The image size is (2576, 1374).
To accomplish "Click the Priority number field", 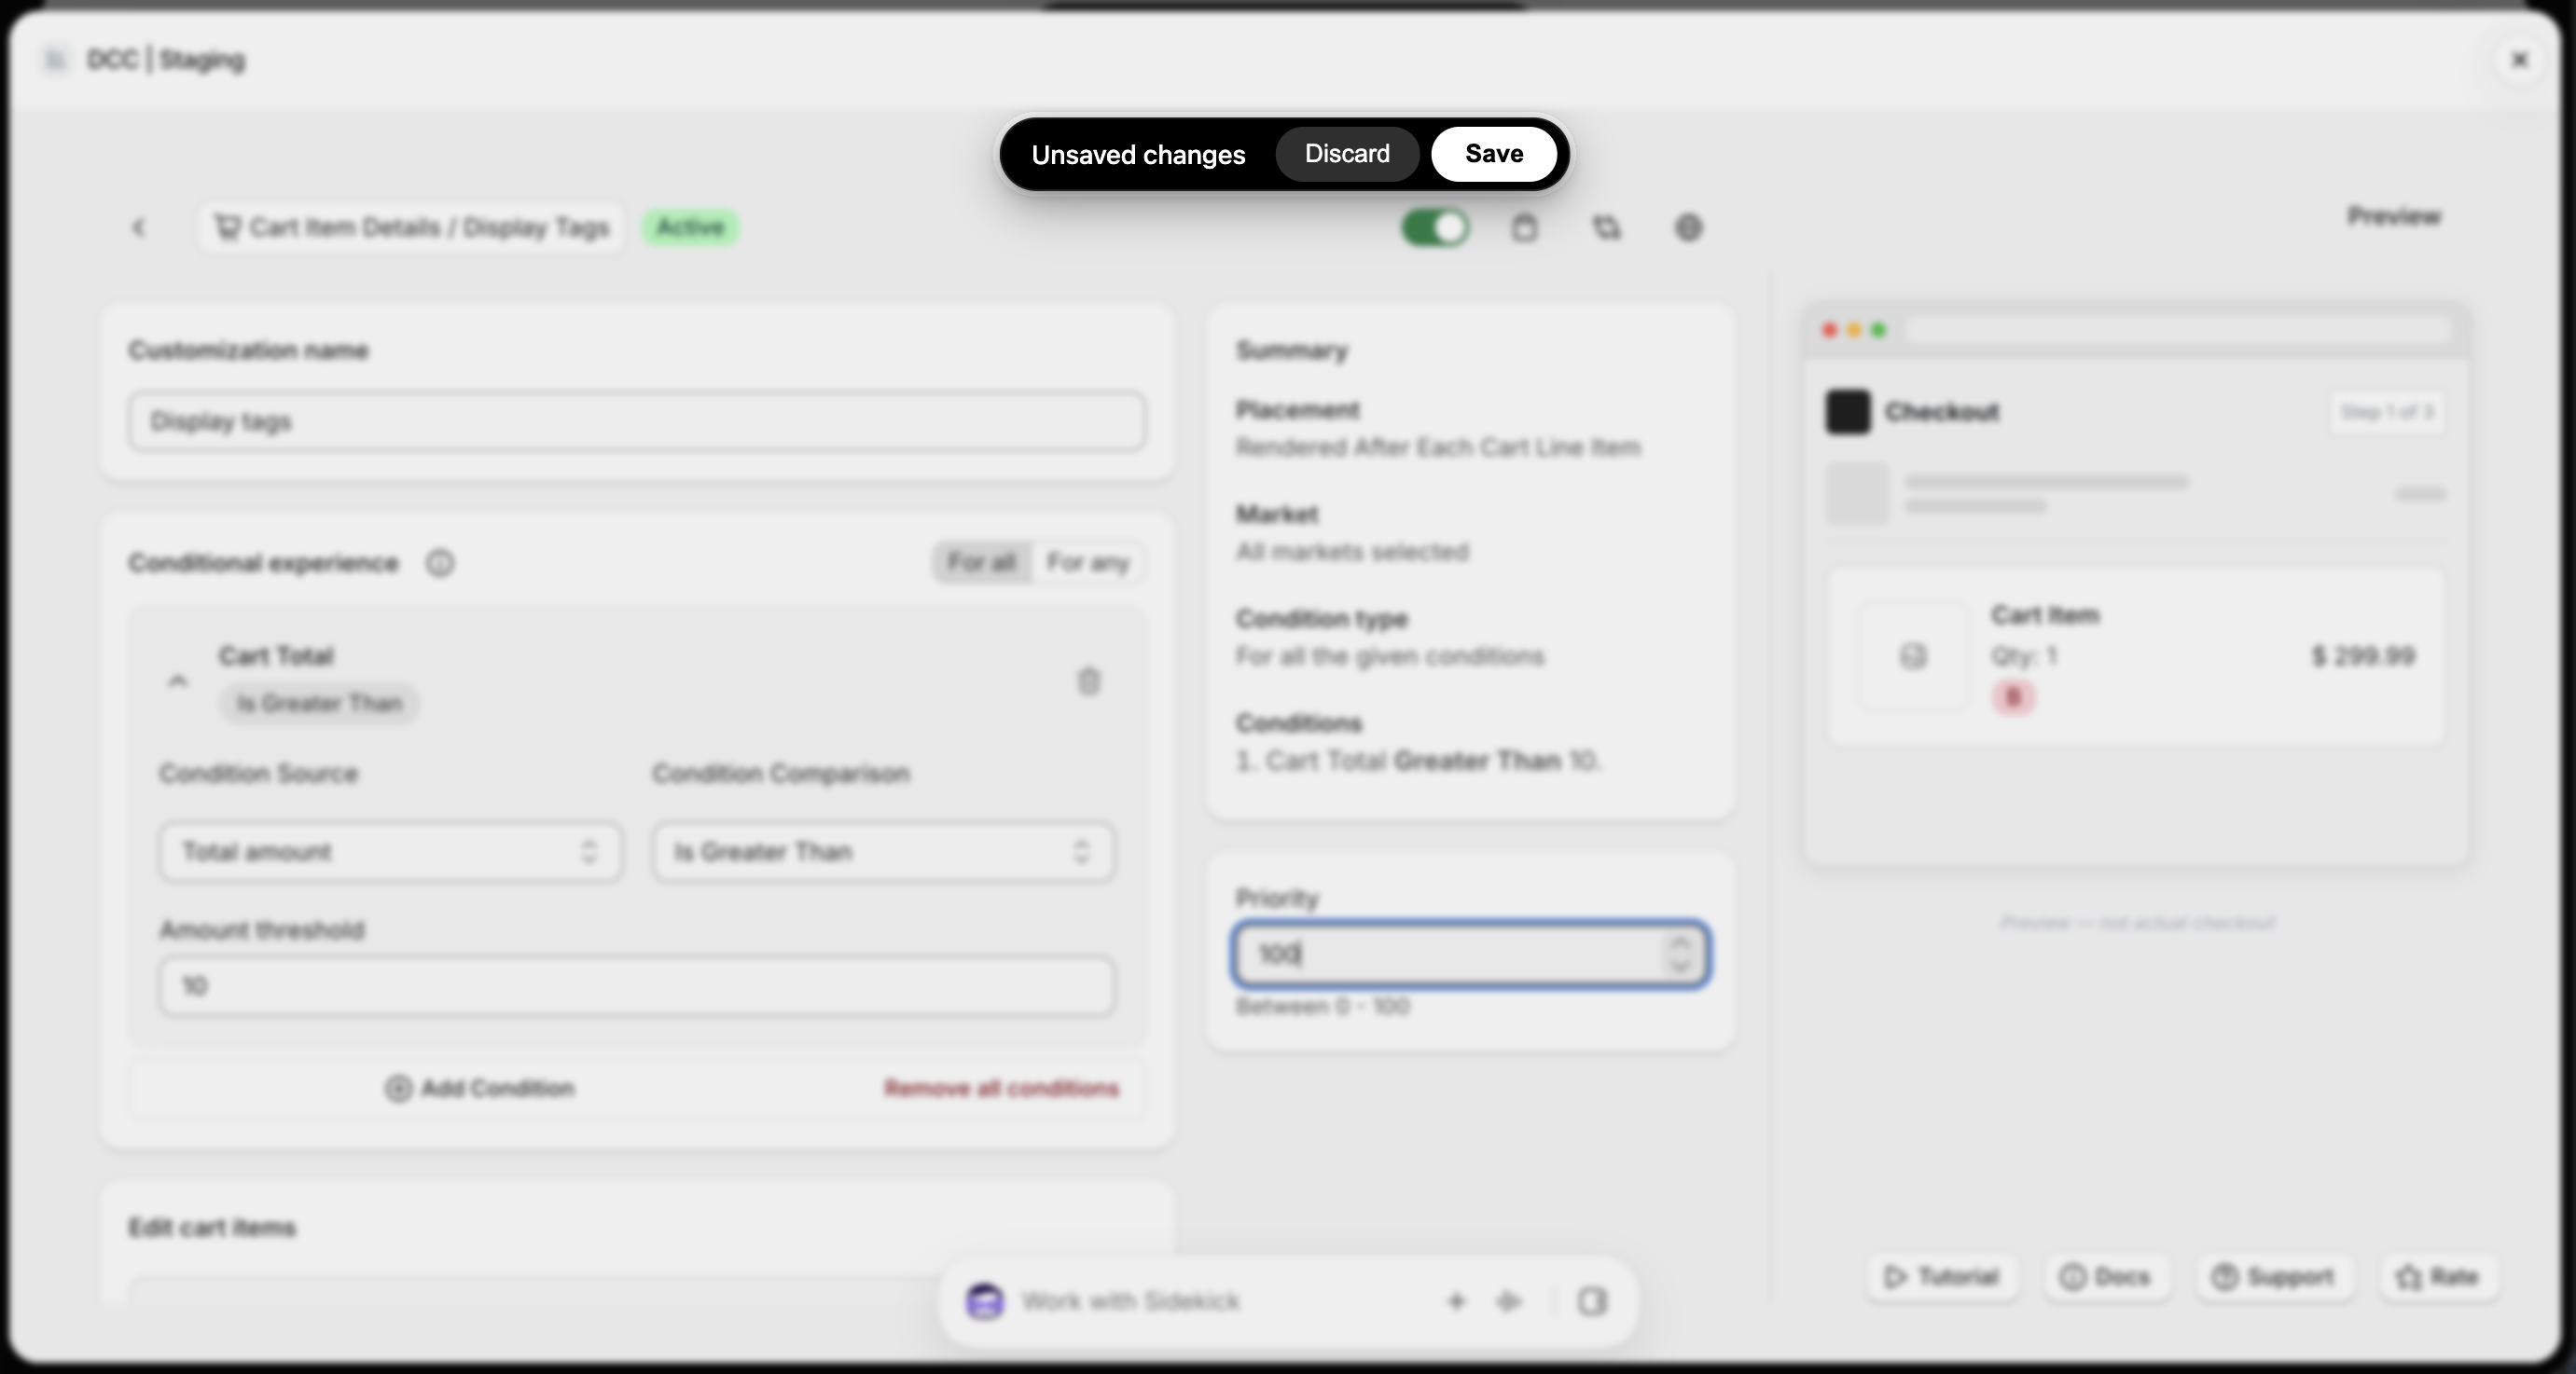I will tap(1470, 954).
